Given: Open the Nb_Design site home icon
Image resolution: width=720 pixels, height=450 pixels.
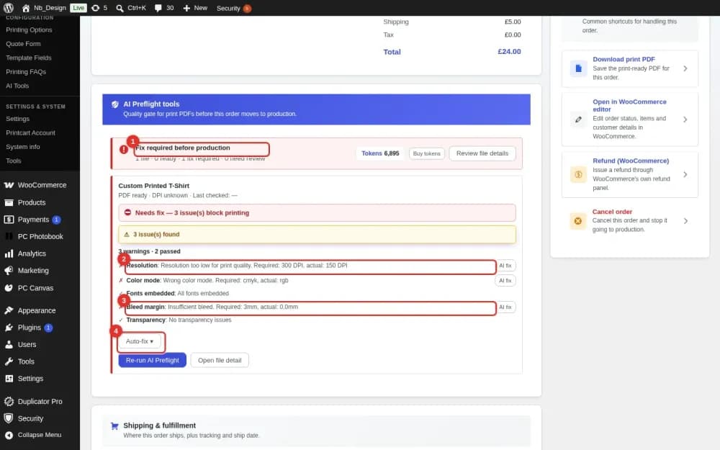Looking at the screenshot, I should click(26, 8).
